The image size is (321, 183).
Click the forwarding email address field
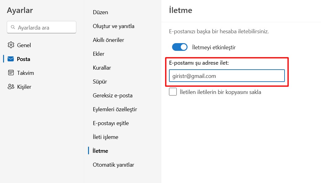click(227, 75)
